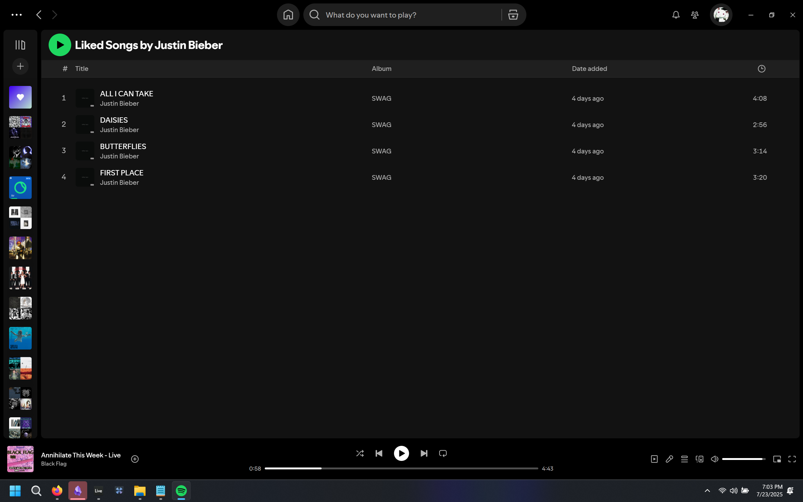
Task: Open Windows taskbar search
Action: 36,491
